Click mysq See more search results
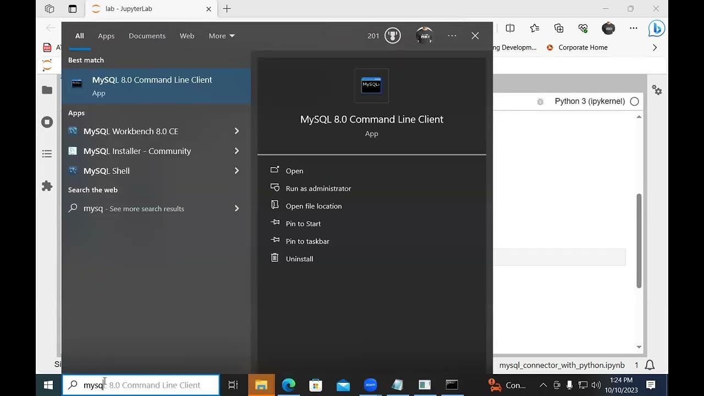The height and width of the screenshot is (396, 704). [156, 208]
